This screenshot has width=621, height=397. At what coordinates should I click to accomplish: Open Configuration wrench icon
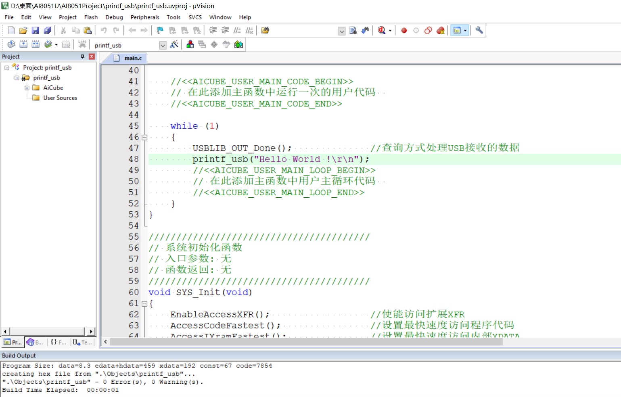(479, 30)
